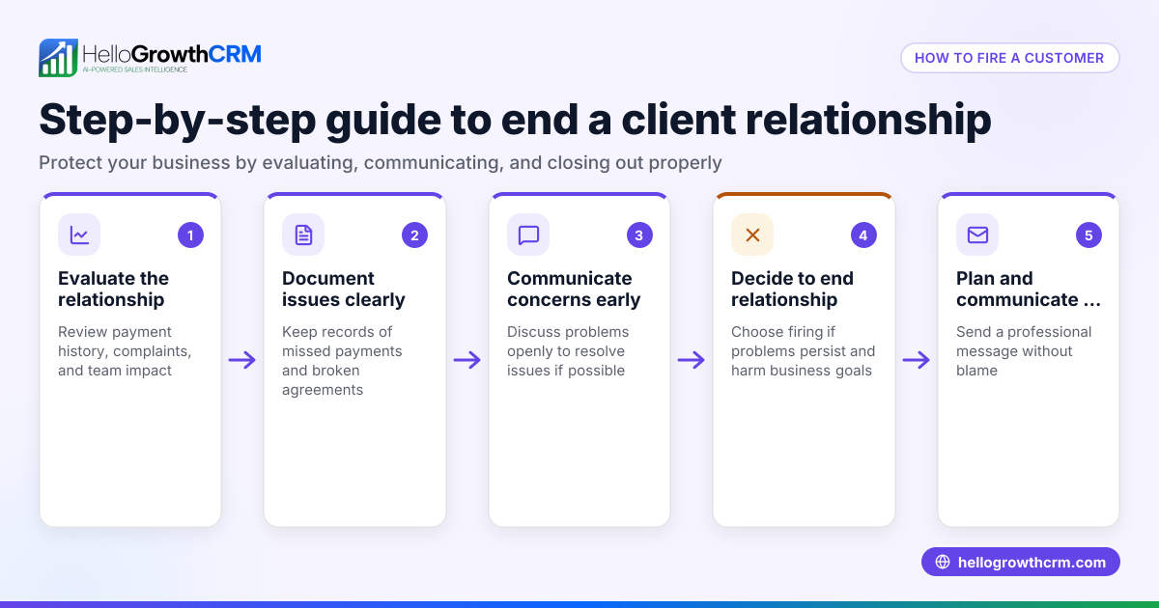1159x608 pixels.
Task: Click the HelloGrowthCRM bar-chart logo icon
Action: [58, 58]
